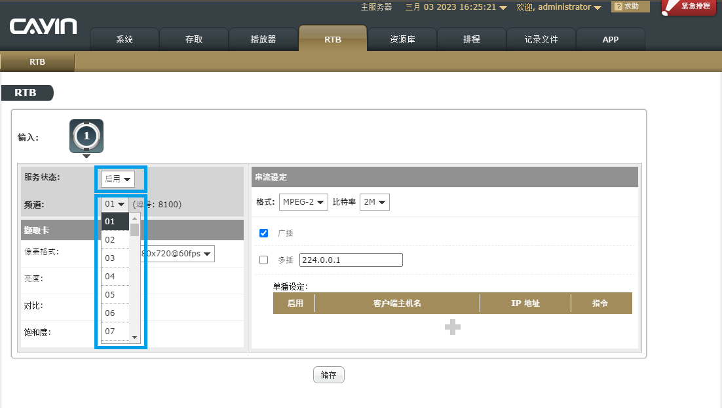Click the 串流设定 section header
The width and height of the screenshot is (722, 412).
pos(444,177)
